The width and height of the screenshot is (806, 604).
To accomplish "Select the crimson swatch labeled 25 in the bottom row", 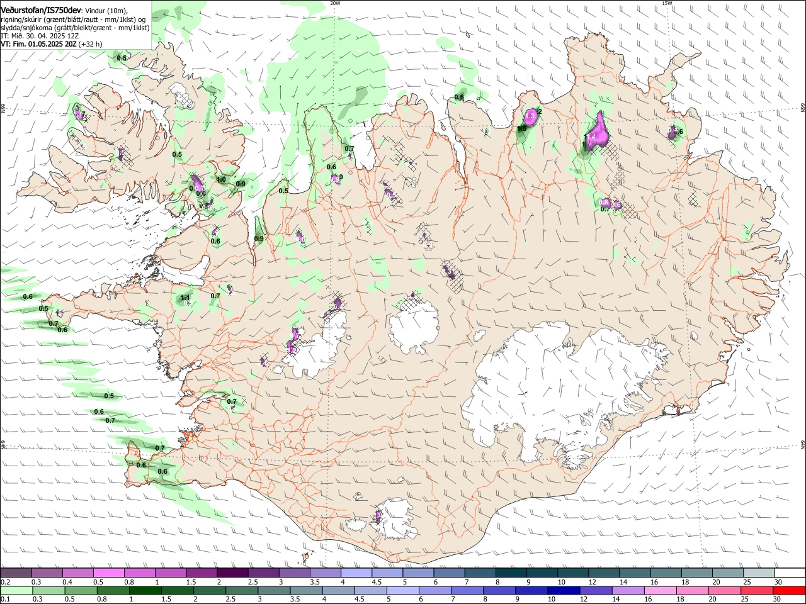I will (x=756, y=590).
